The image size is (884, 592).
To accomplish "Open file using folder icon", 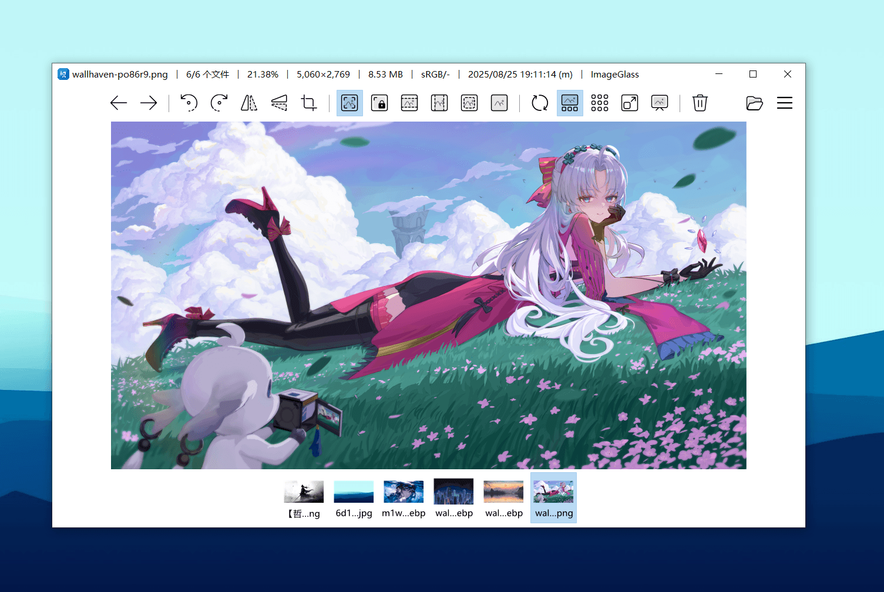I will click(754, 103).
